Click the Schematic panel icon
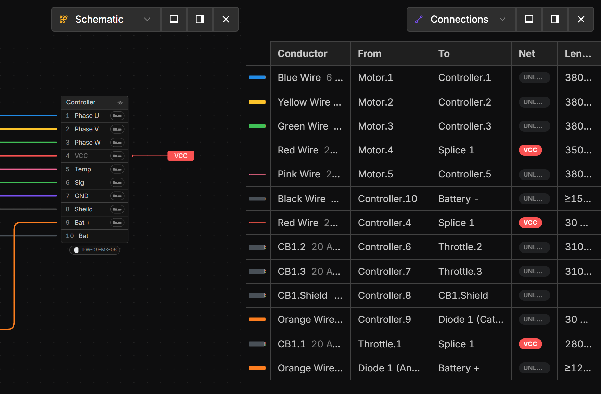 [63, 19]
